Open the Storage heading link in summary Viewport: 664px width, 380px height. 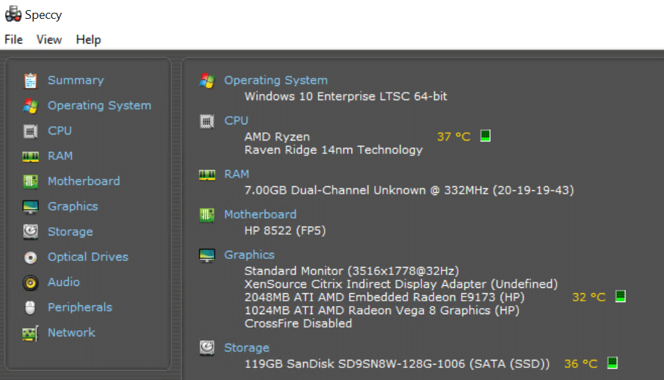[247, 348]
